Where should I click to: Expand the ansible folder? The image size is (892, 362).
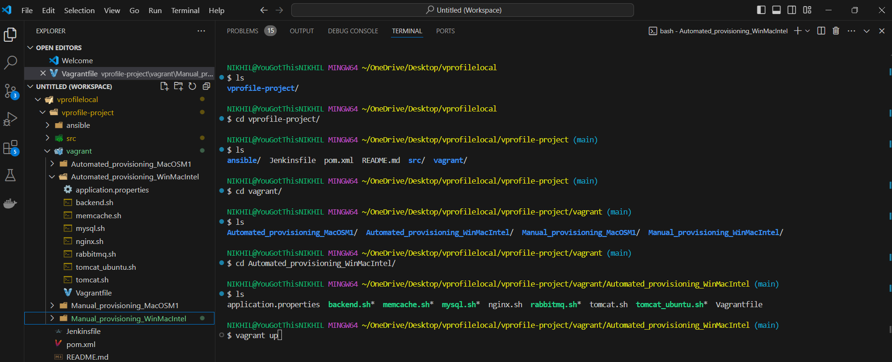click(x=48, y=125)
